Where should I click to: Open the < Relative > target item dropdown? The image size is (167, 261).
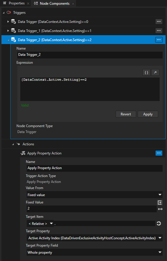40,223
